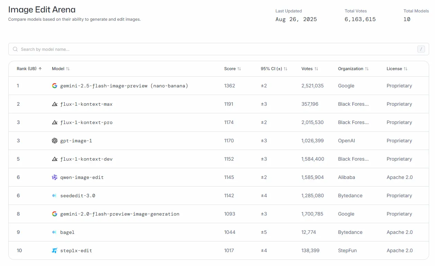Click the OpenAI icon next to gpt-image-1

pyautogui.click(x=55, y=141)
